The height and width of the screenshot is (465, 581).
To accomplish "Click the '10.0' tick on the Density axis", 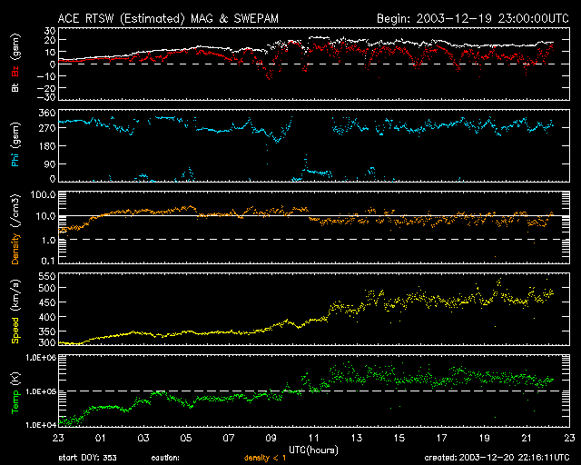I will (45, 216).
